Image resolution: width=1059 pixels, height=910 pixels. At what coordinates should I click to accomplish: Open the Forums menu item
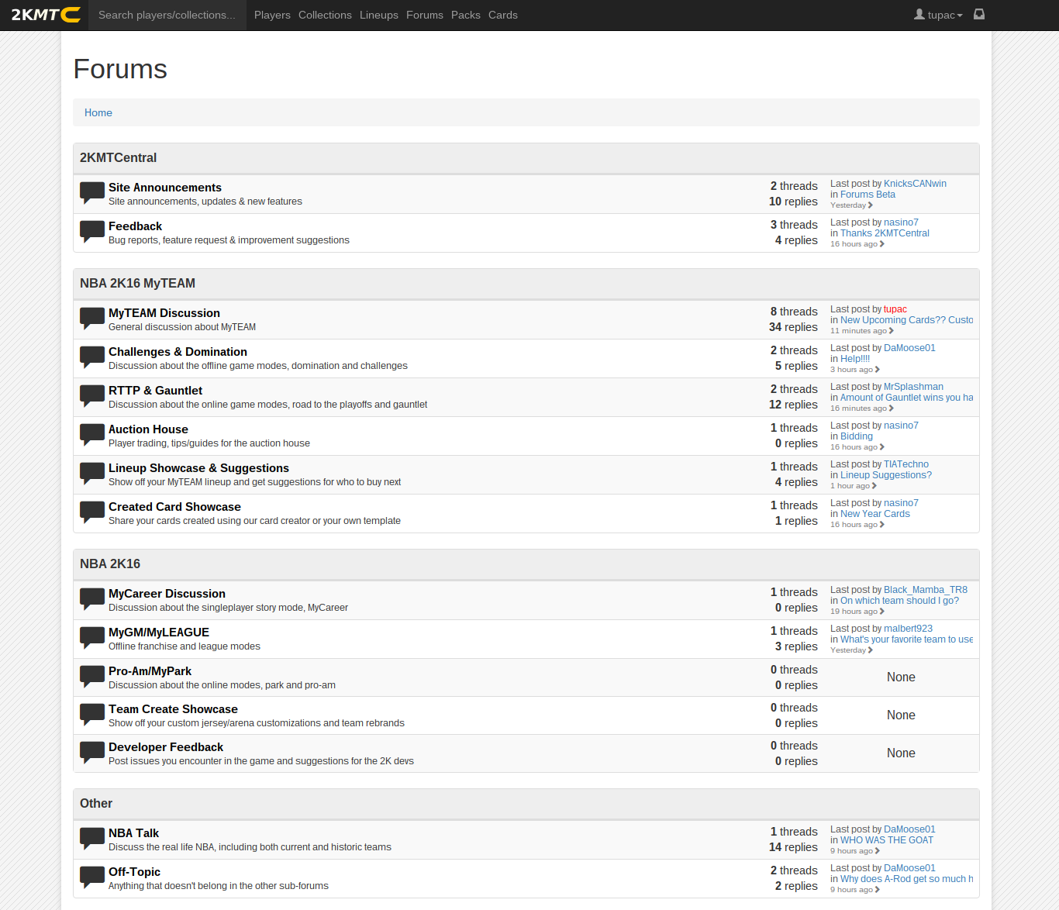point(425,15)
